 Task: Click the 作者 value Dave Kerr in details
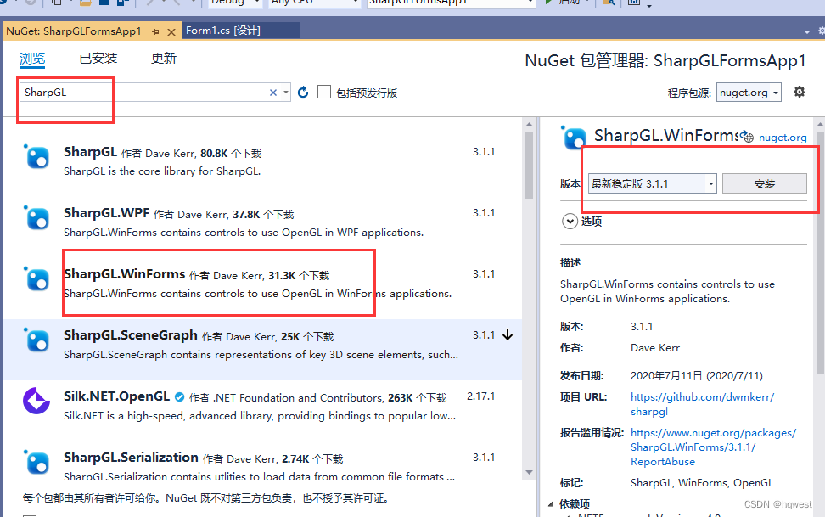point(655,347)
